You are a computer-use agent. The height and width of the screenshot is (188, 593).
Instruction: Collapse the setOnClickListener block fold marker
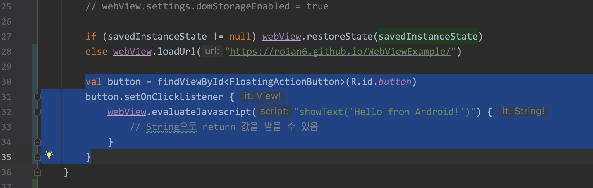(x=37, y=97)
